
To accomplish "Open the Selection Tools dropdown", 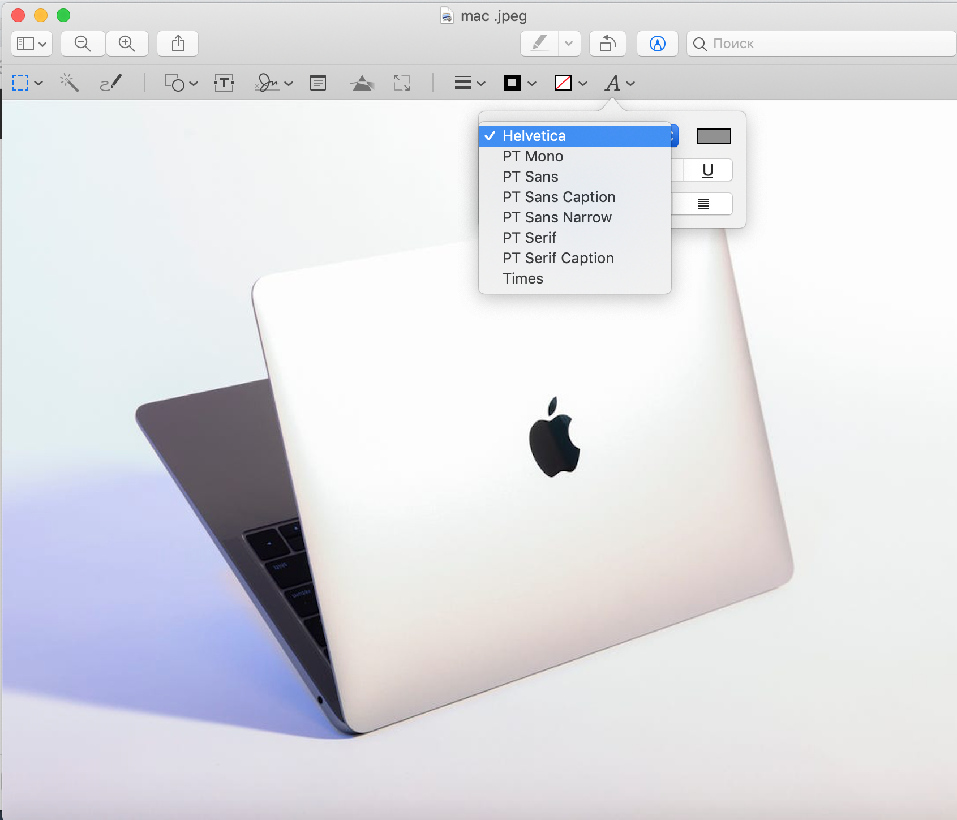I will pos(28,83).
